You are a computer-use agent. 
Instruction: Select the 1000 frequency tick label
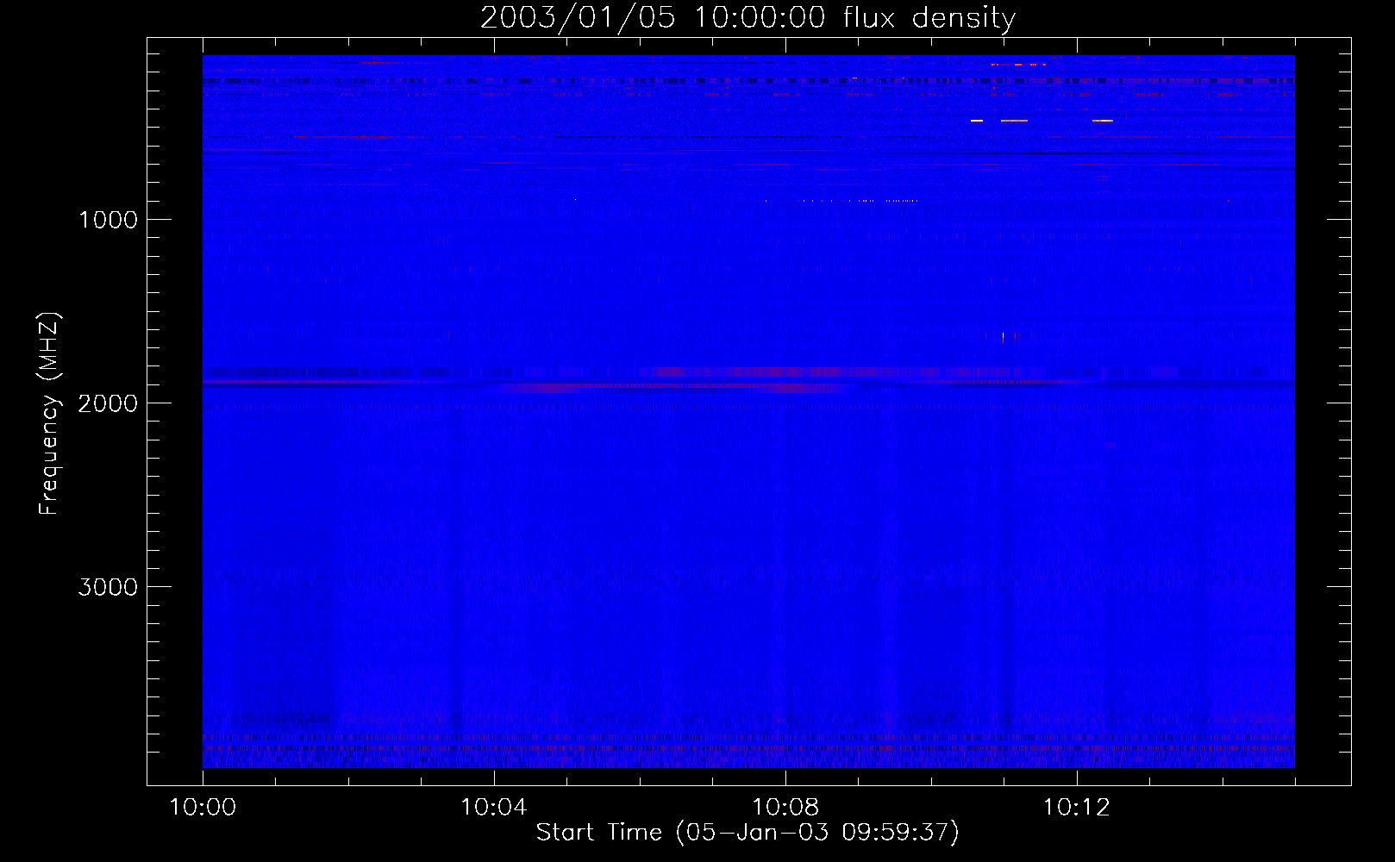pyautogui.click(x=108, y=220)
